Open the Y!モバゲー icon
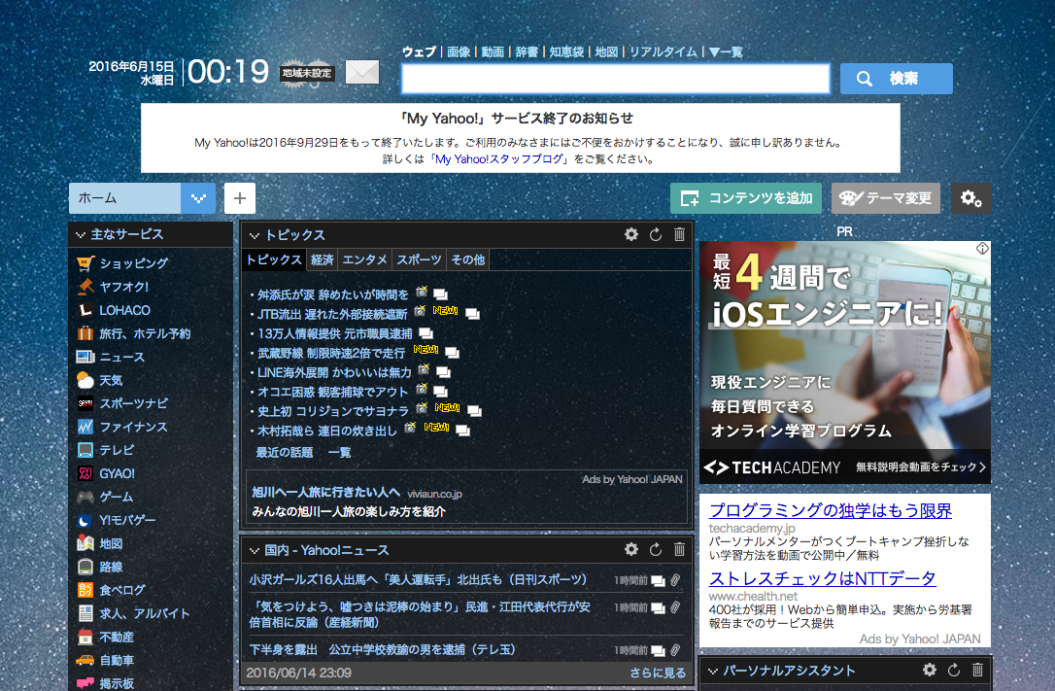This screenshot has height=691, width=1055. (85, 520)
